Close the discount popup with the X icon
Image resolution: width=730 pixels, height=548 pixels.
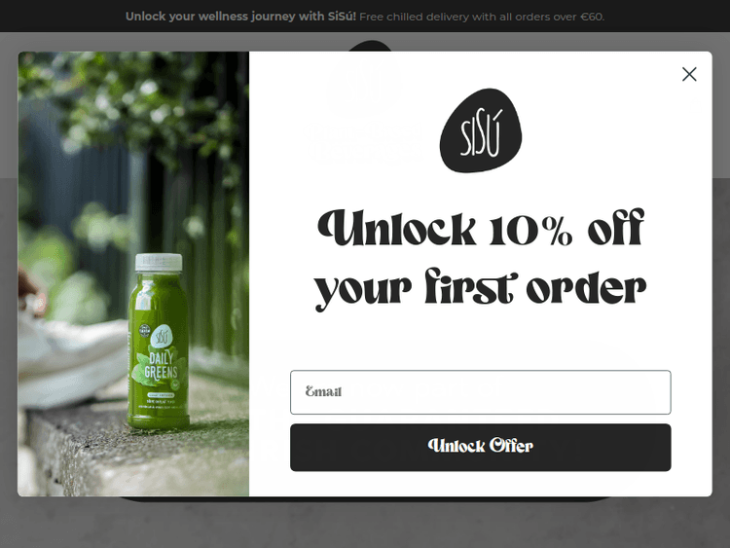click(x=689, y=74)
